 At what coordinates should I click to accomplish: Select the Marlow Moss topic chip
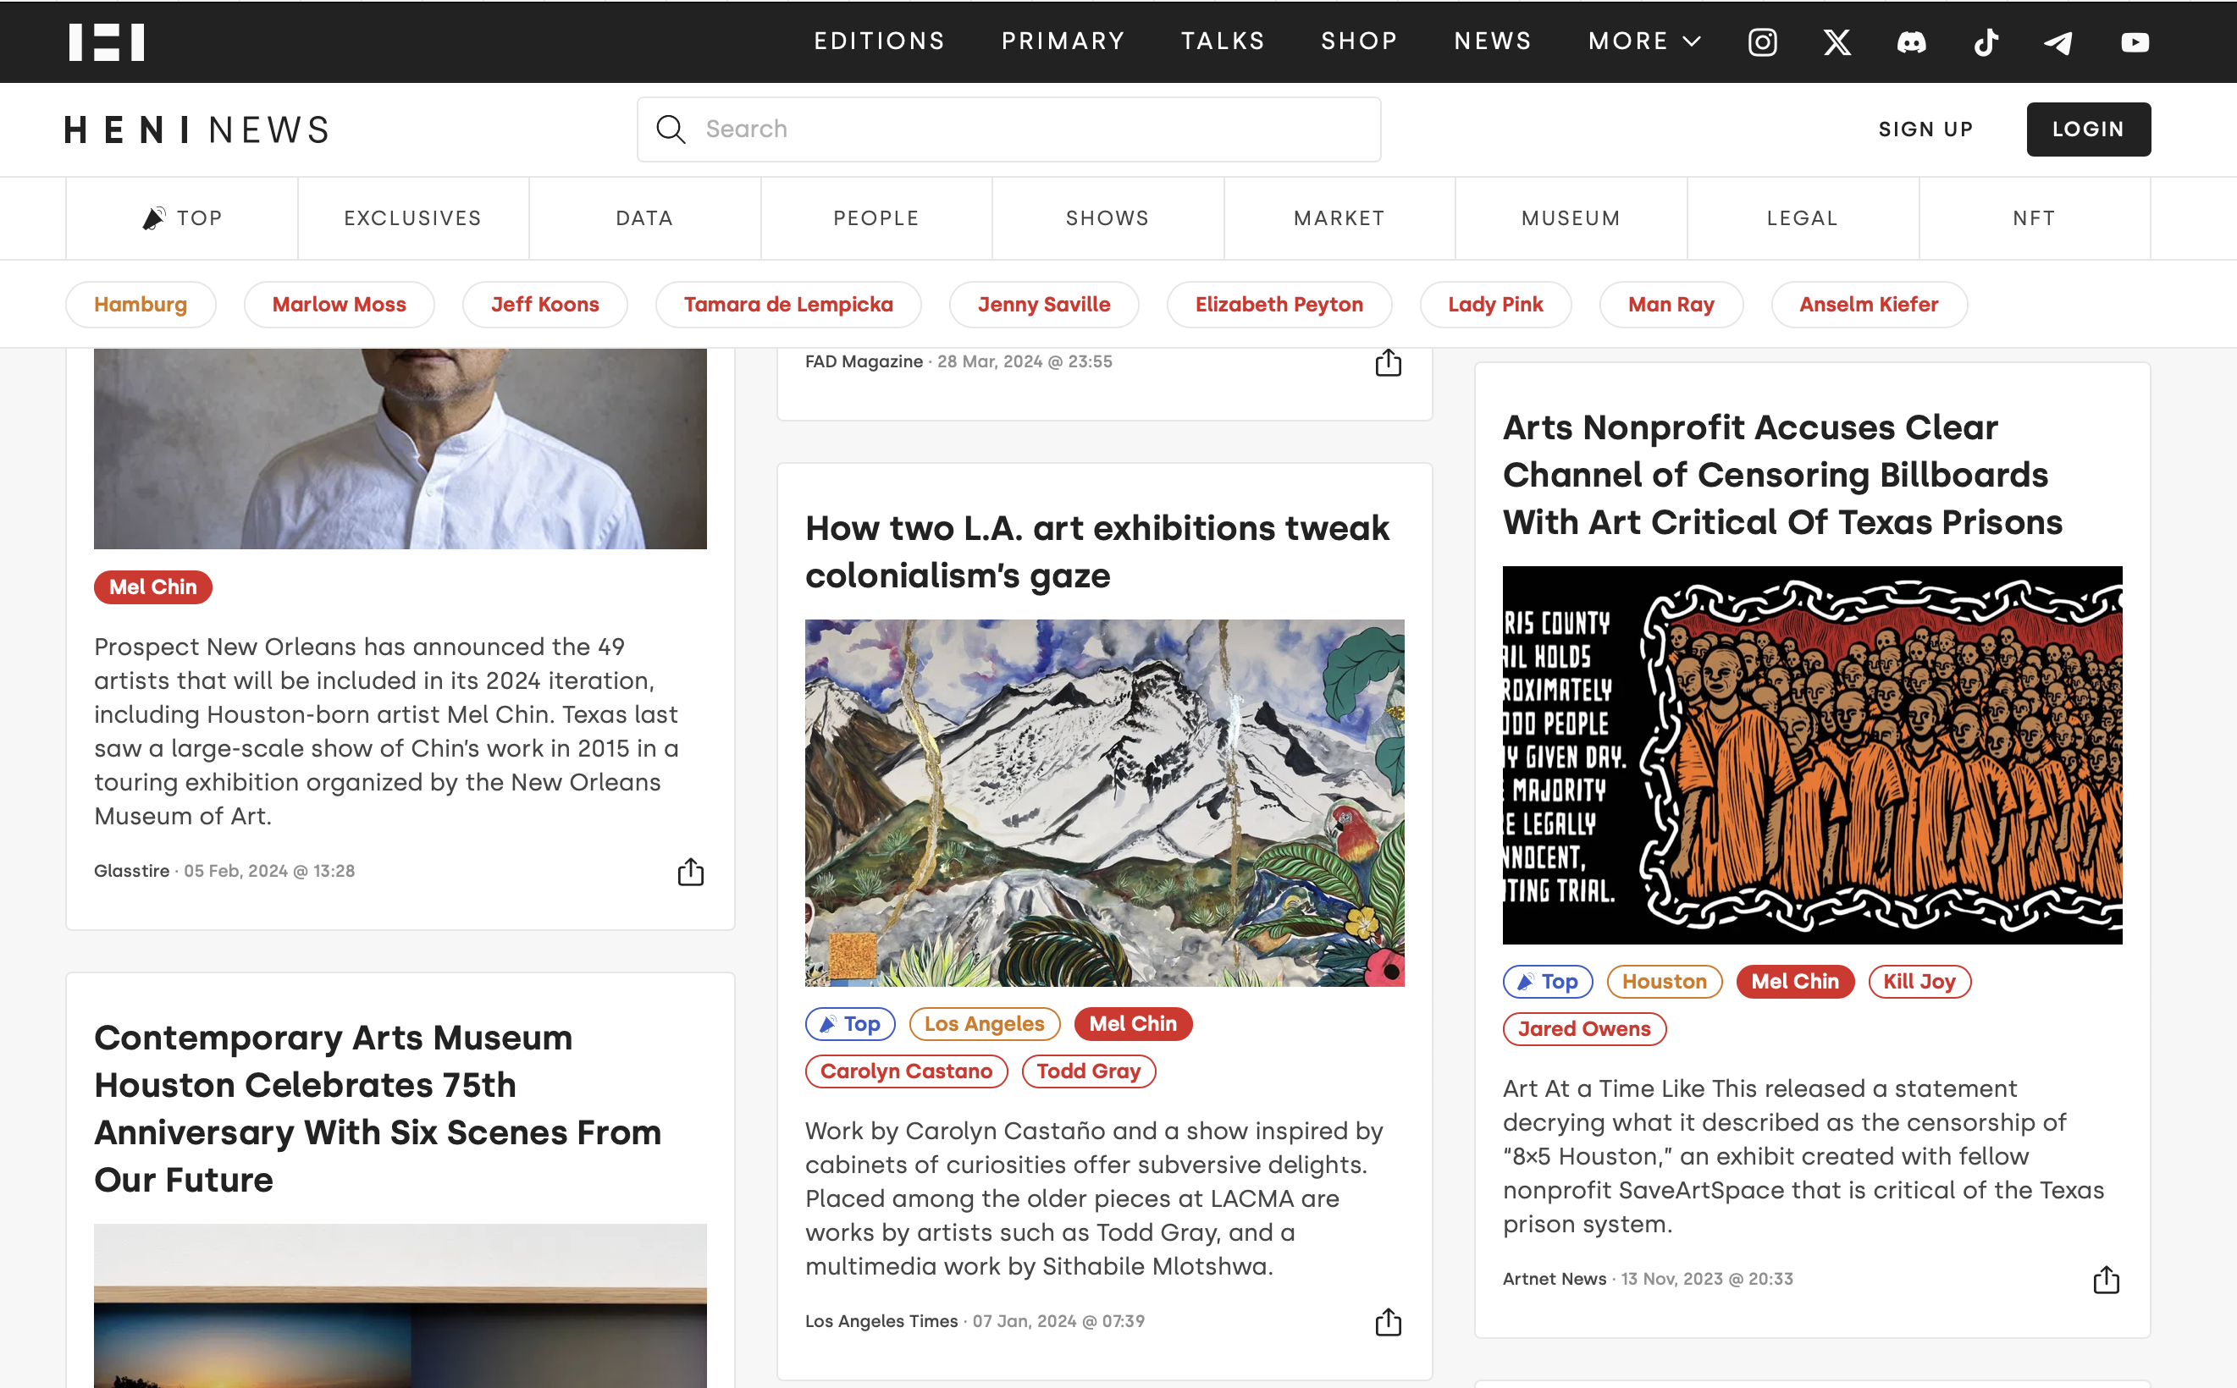[x=339, y=305]
